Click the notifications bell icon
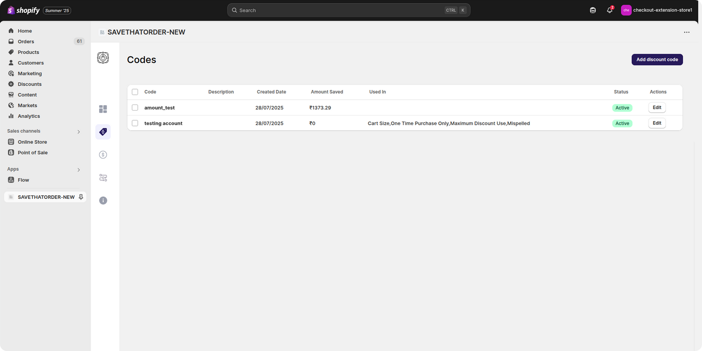The height and width of the screenshot is (351, 702). [x=609, y=10]
